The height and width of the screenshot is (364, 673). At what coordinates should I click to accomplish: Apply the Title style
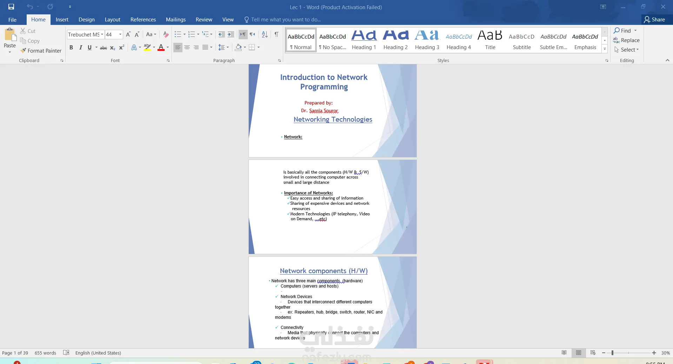click(x=490, y=40)
